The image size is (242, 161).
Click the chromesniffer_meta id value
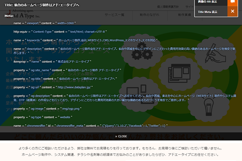point(70,126)
